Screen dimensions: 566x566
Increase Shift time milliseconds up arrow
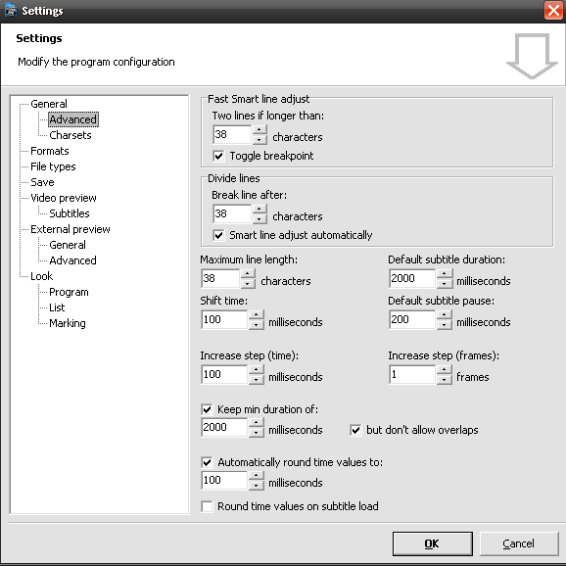point(257,314)
